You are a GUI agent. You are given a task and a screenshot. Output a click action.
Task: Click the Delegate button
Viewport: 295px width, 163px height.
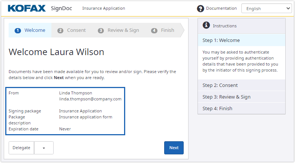(x=21, y=148)
